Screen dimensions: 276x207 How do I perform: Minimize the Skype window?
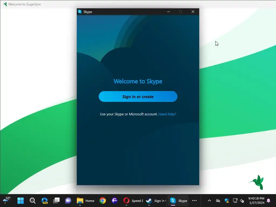(168, 12)
